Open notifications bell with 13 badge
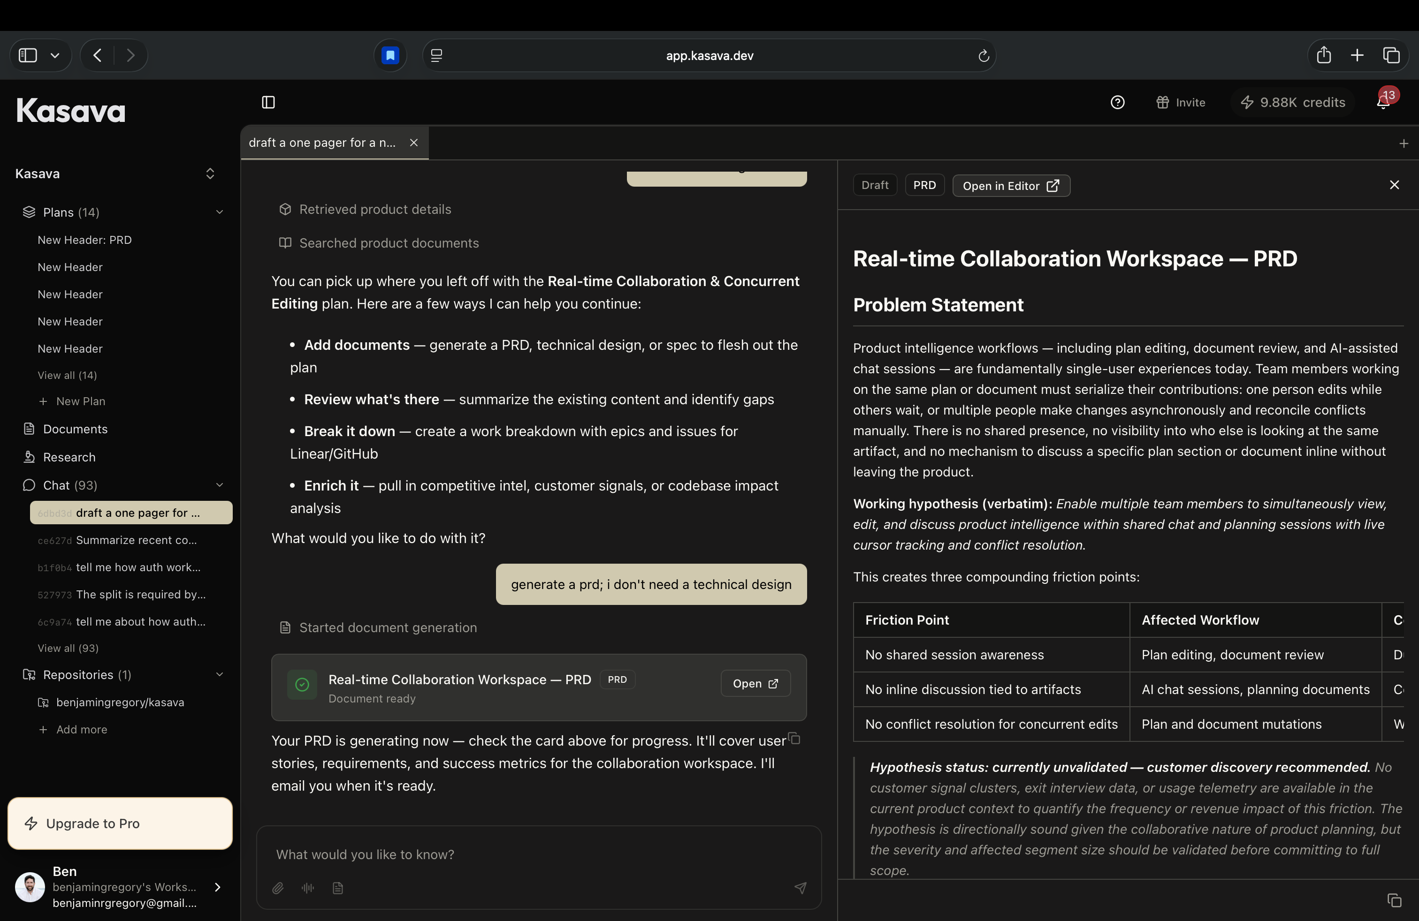The height and width of the screenshot is (921, 1419). coord(1383,103)
